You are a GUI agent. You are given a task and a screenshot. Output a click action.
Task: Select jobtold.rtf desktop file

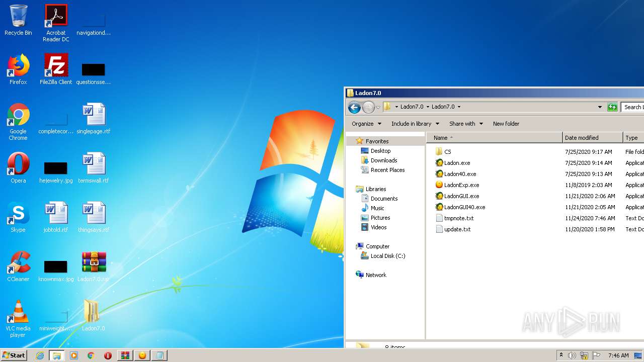56,218
